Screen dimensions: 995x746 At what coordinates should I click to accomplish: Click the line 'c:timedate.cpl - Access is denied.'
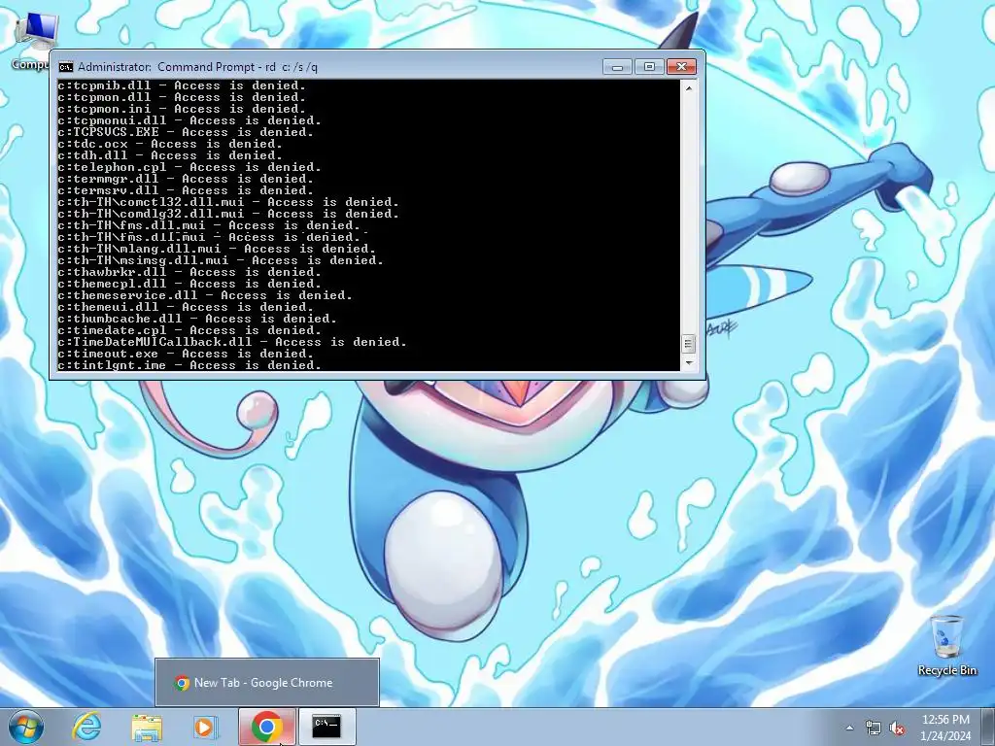[189, 330]
